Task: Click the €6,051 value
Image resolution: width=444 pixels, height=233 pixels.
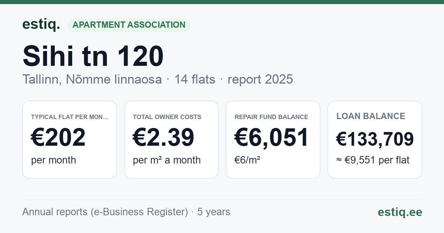Action: [272, 137]
